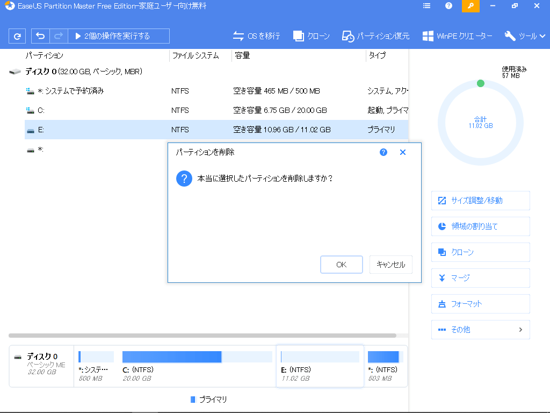Click the ファイルシステム column header
The width and height of the screenshot is (550, 413).
(x=196, y=55)
